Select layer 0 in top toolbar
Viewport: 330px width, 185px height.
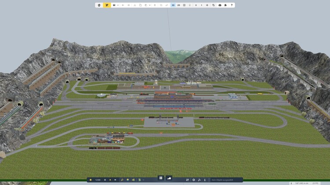point(196,5)
